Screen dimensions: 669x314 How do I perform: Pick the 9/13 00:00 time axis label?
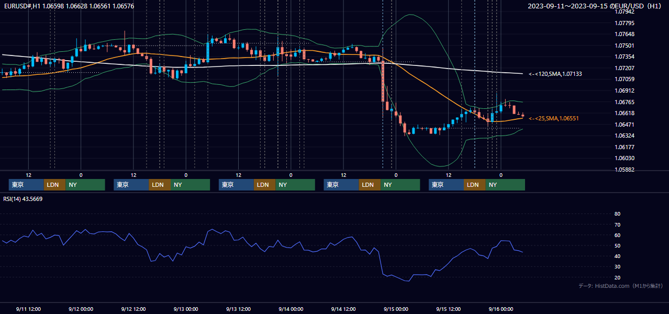(186, 309)
